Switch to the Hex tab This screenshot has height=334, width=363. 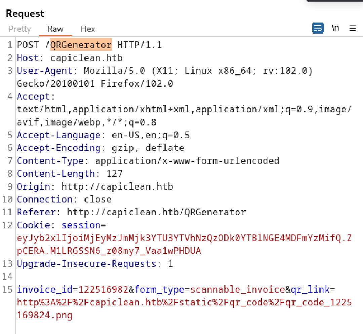(x=88, y=29)
